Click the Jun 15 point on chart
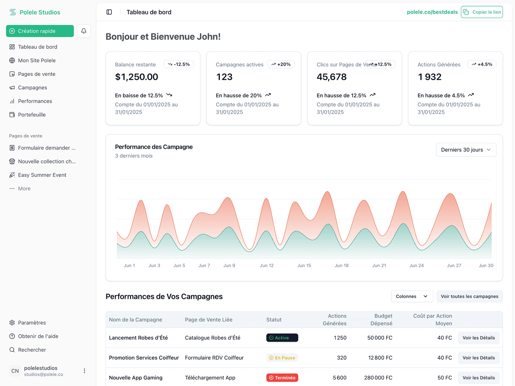The image size is (515, 386). click(x=304, y=265)
